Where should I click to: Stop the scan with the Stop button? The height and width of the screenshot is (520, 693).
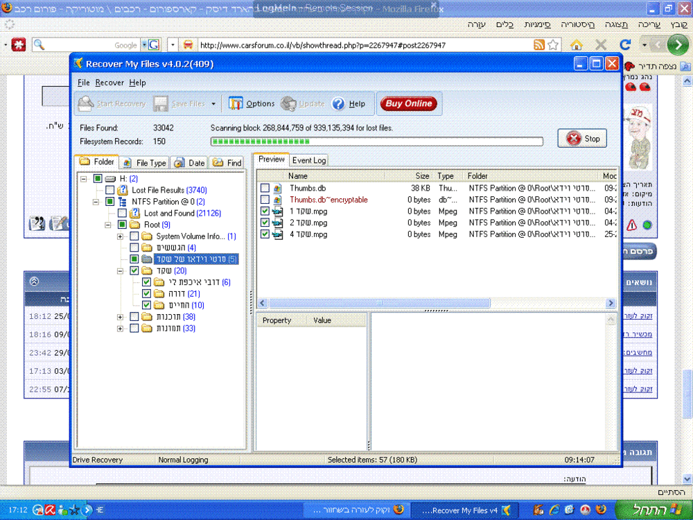582,139
